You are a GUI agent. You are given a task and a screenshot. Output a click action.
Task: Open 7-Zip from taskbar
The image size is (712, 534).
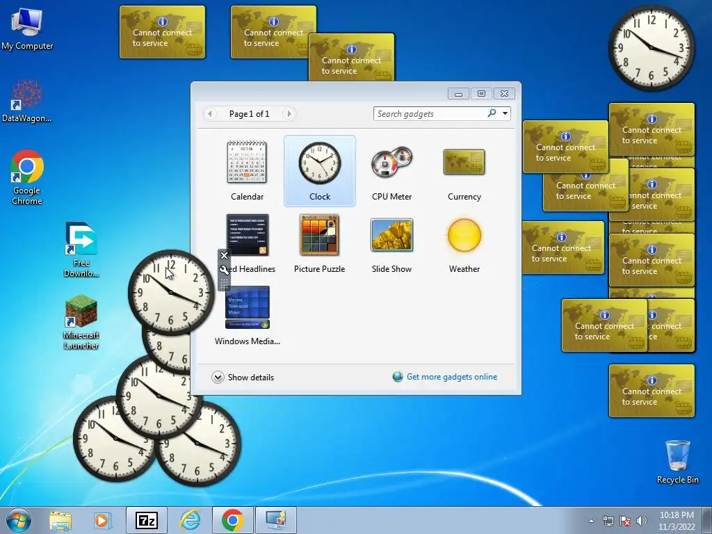146,520
